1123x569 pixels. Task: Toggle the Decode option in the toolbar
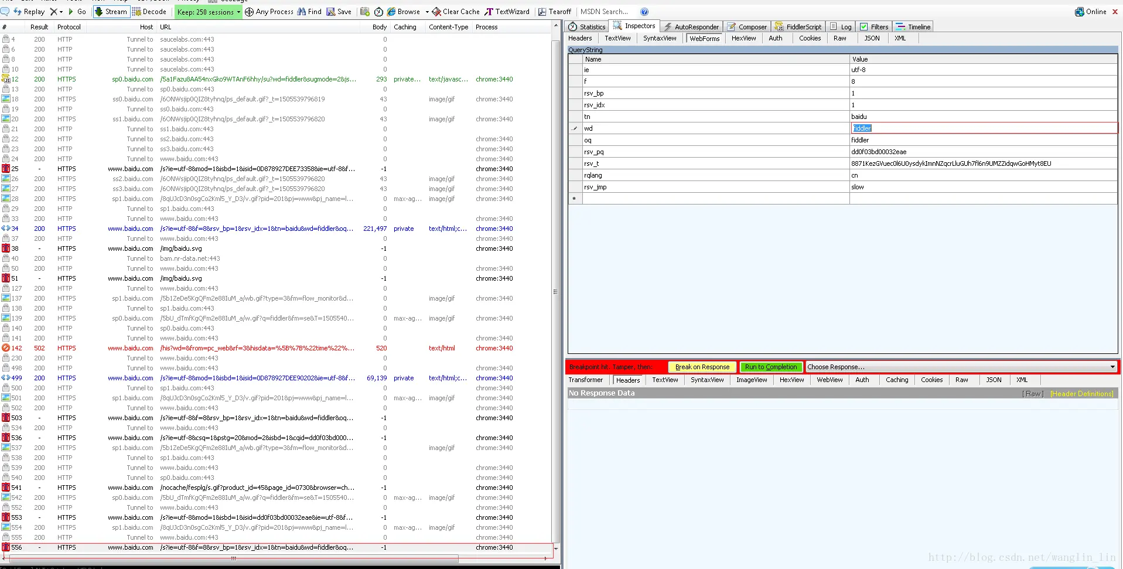(149, 11)
